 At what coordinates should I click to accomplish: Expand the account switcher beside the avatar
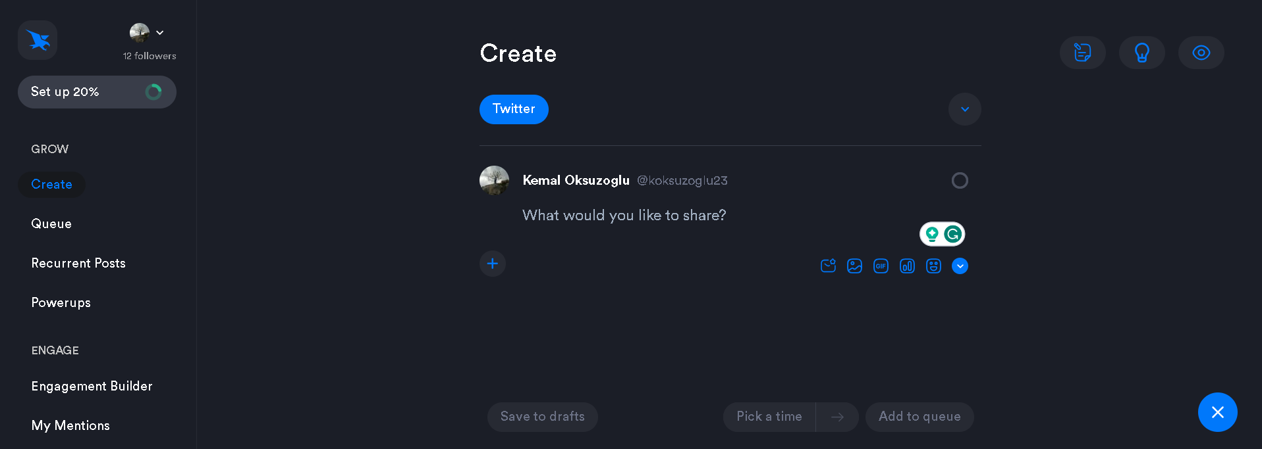pyautogui.click(x=159, y=32)
